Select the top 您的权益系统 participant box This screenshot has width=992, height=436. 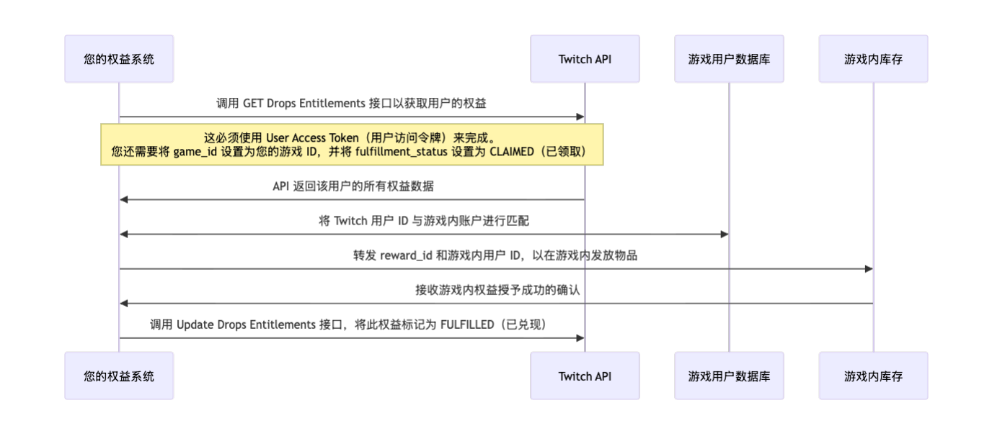click(x=119, y=58)
